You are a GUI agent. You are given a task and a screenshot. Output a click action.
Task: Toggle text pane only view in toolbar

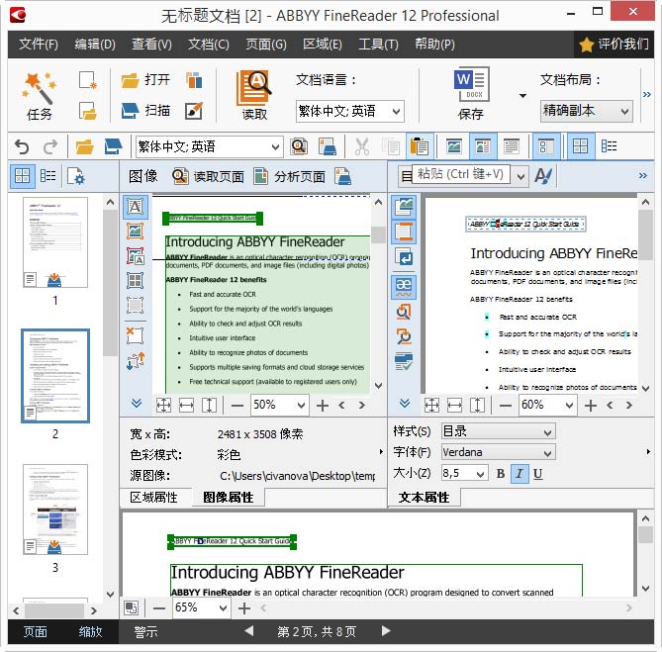point(512,146)
